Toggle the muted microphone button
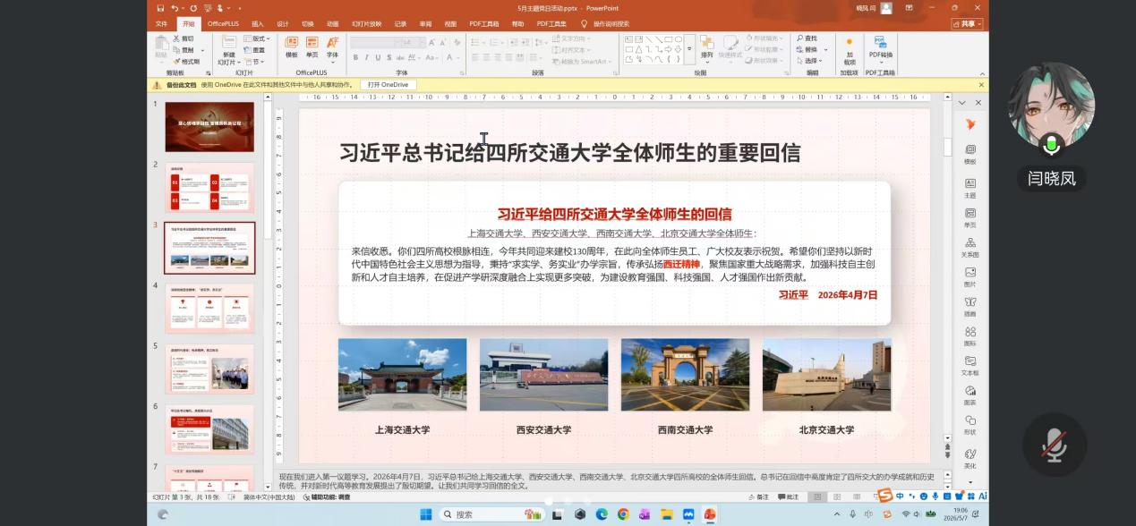 [x=1054, y=445]
